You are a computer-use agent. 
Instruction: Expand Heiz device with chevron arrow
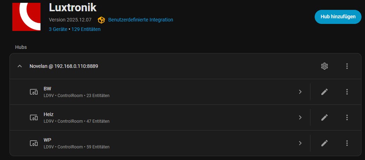click(300, 117)
